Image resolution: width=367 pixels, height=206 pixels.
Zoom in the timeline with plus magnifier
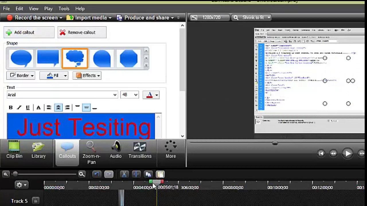82,174
